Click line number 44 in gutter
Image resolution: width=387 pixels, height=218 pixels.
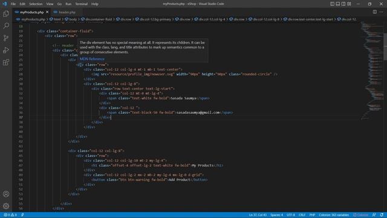pos(21,151)
